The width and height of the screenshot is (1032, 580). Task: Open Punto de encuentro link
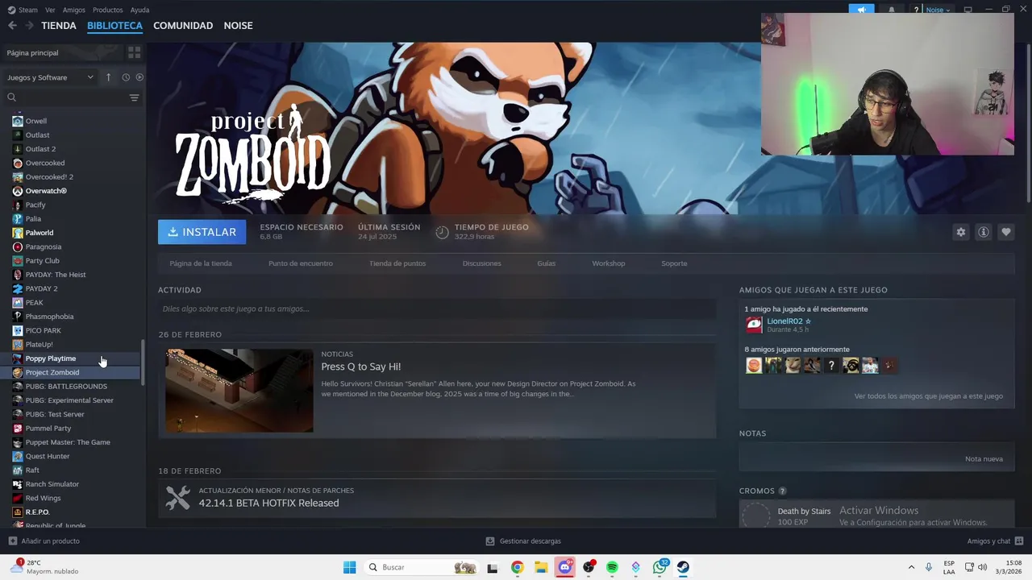click(x=301, y=263)
